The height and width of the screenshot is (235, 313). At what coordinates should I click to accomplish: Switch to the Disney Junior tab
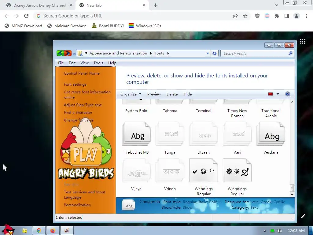click(38, 6)
